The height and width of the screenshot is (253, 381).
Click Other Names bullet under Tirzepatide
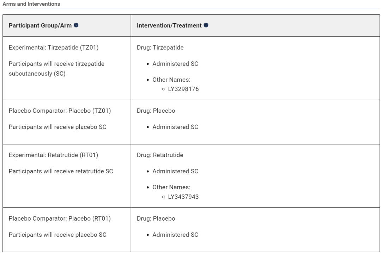(171, 80)
